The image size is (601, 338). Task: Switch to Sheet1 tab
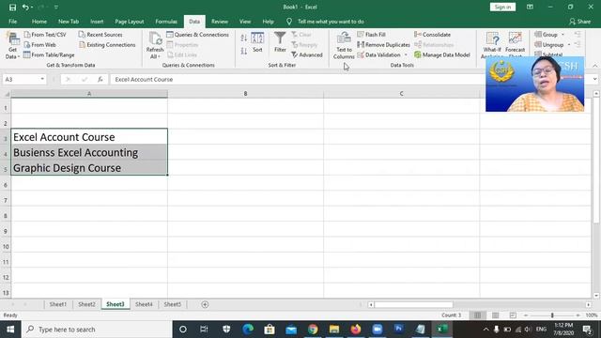(58, 304)
